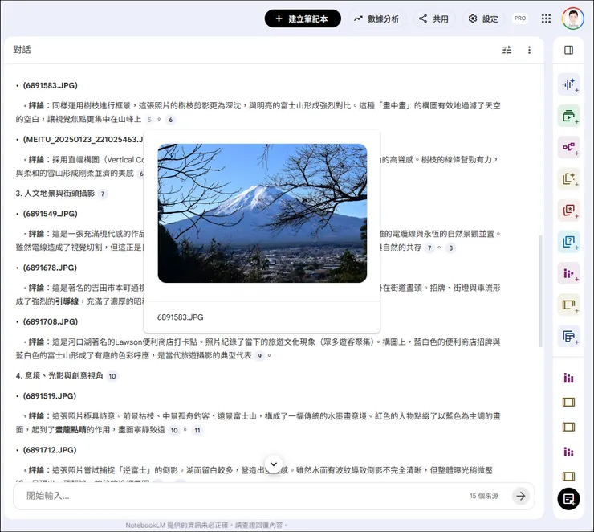Click the 對話 panel title
The height and width of the screenshot is (532, 594).
click(x=22, y=50)
